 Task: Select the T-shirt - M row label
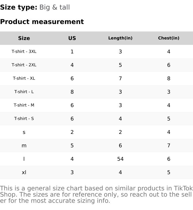pos(24,105)
